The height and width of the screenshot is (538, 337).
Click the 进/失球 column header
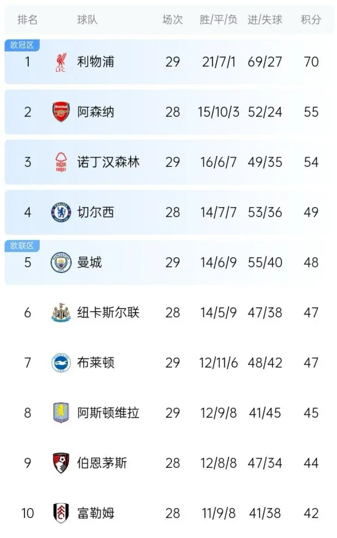pos(265,20)
